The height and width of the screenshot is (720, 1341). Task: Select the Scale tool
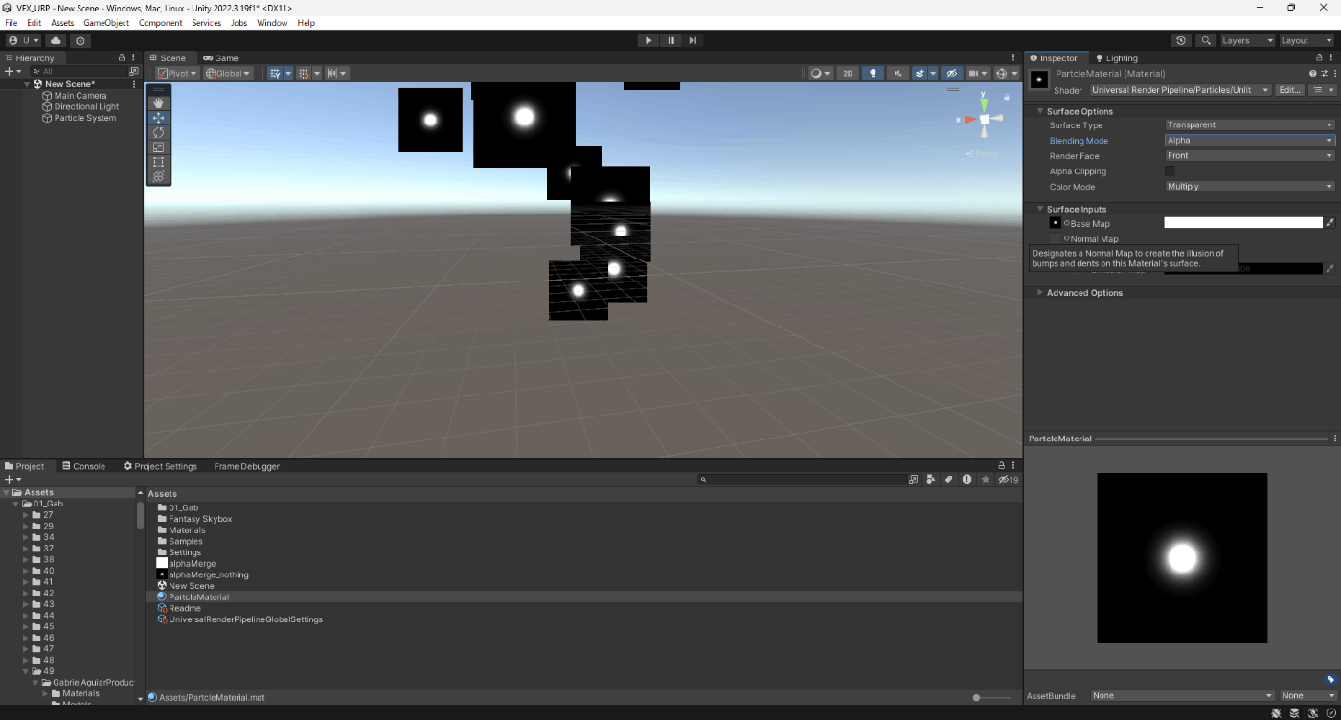click(x=159, y=147)
